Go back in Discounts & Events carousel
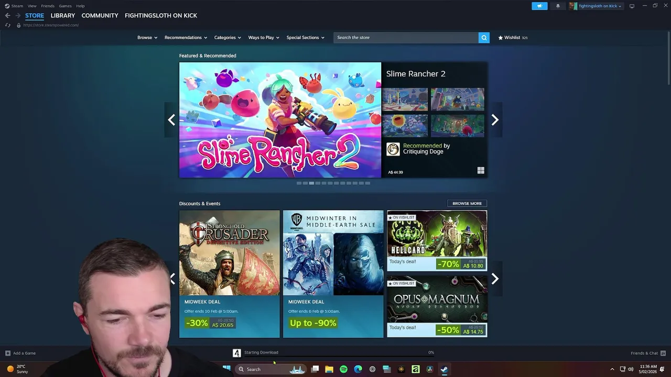This screenshot has width=671, height=377. 171,279
